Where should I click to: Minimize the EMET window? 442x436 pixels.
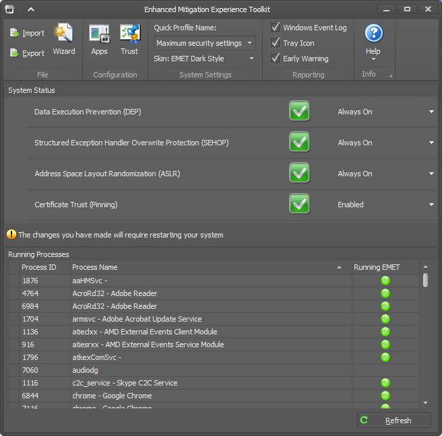386,9
